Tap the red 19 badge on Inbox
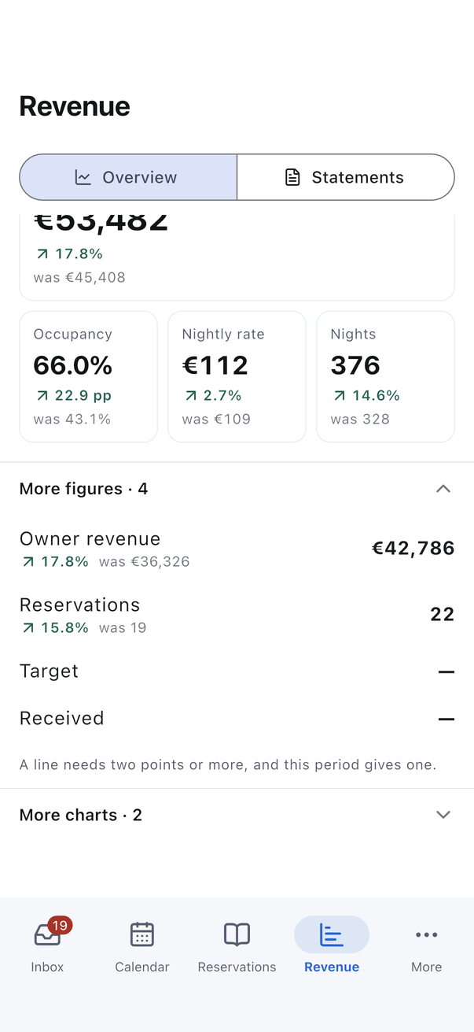This screenshot has height=1032, width=474. click(60, 925)
